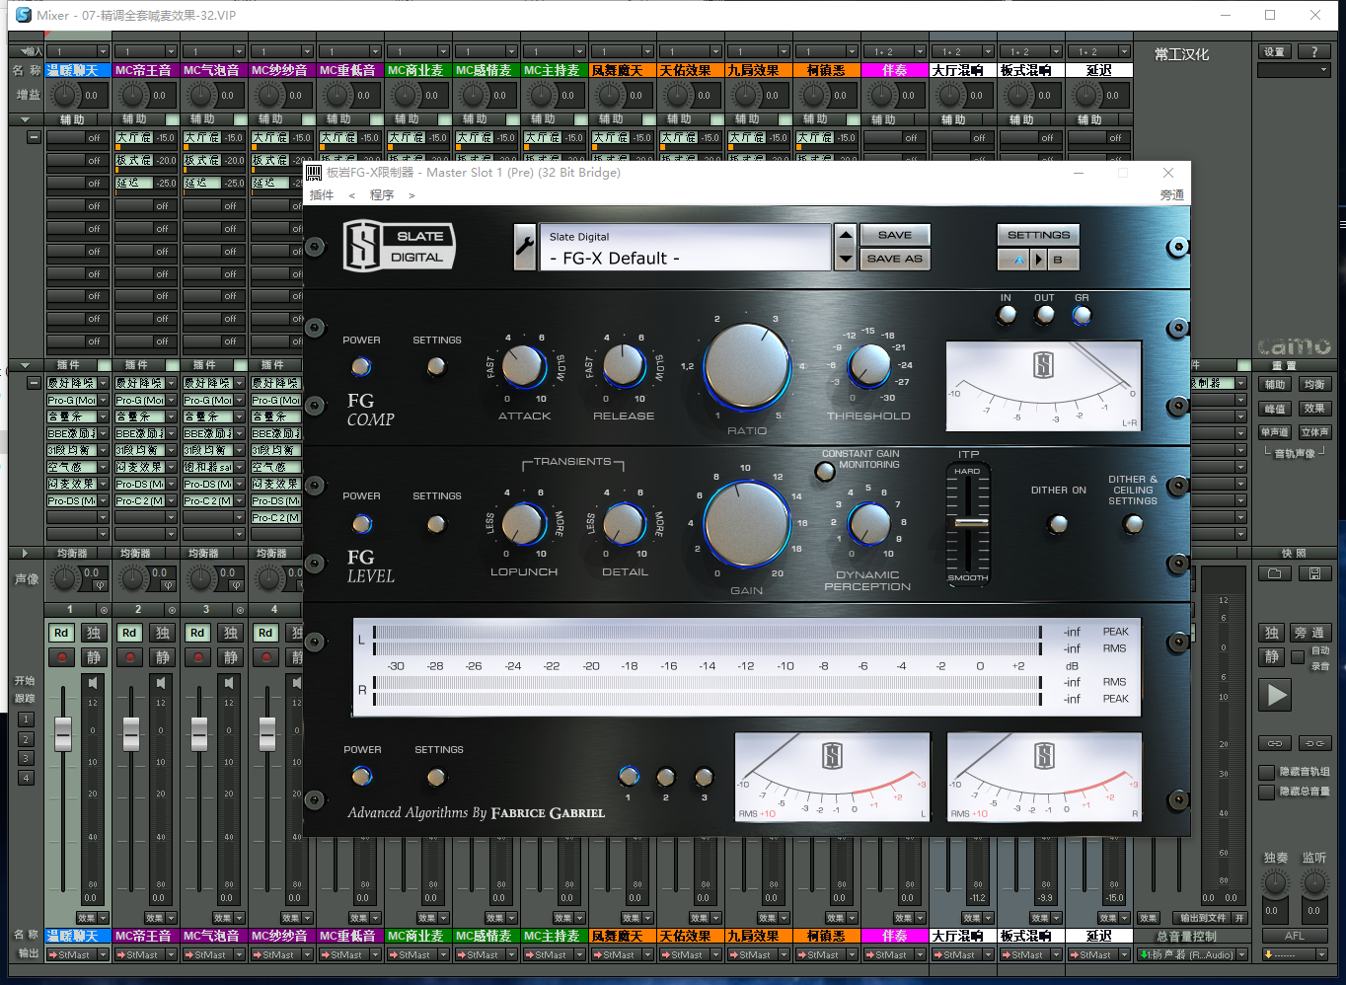Click the Lopunch transients knob
Viewport: 1346px width, 985px height.
[x=524, y=524]
